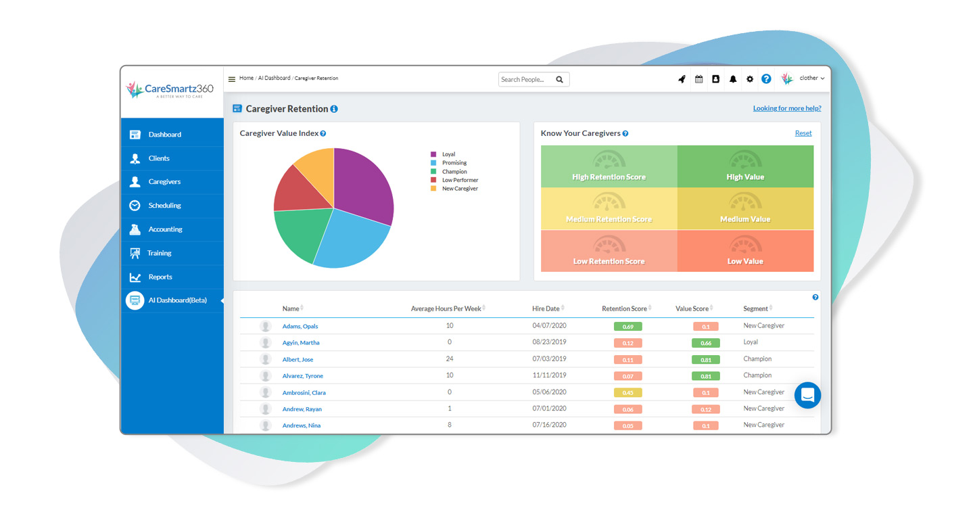Select the High Retention Score tile
Screen dimensions: 973x510
(x=609, y=166)
